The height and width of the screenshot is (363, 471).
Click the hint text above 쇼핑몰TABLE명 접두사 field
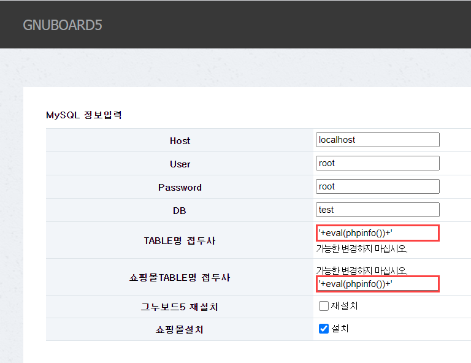coord(362,270)
